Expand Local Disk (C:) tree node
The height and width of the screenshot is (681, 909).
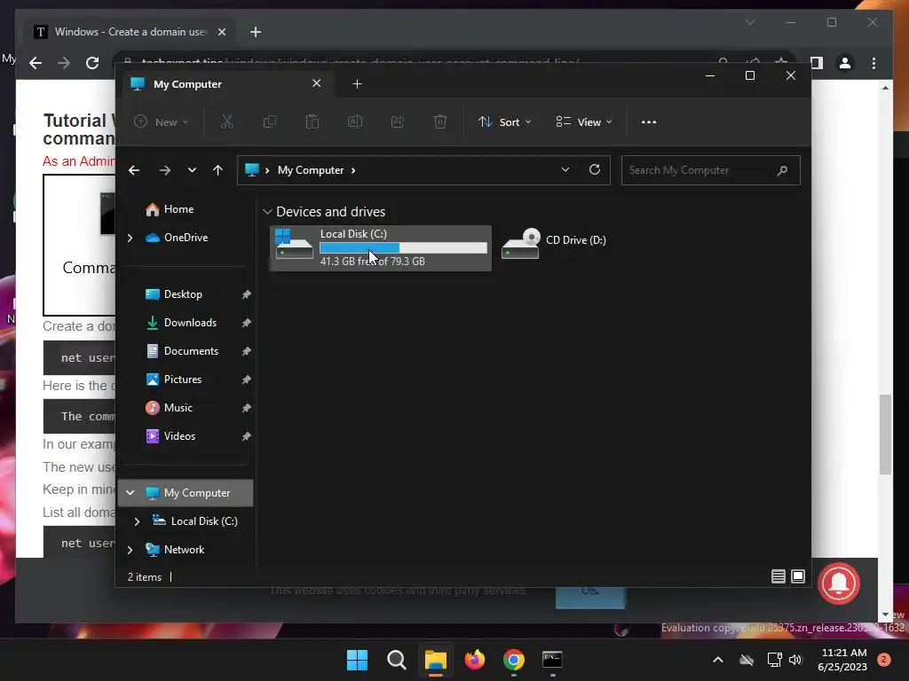click(x=137, y=521)
